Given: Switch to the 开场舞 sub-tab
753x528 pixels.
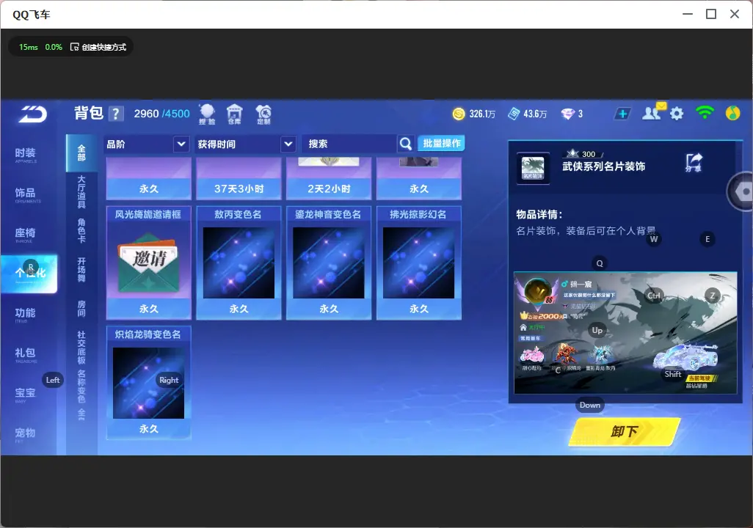Looking at the screenshot, I should point(81,270).
